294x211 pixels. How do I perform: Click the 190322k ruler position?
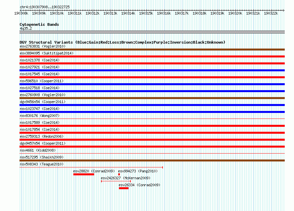click(x=271, y=13)
